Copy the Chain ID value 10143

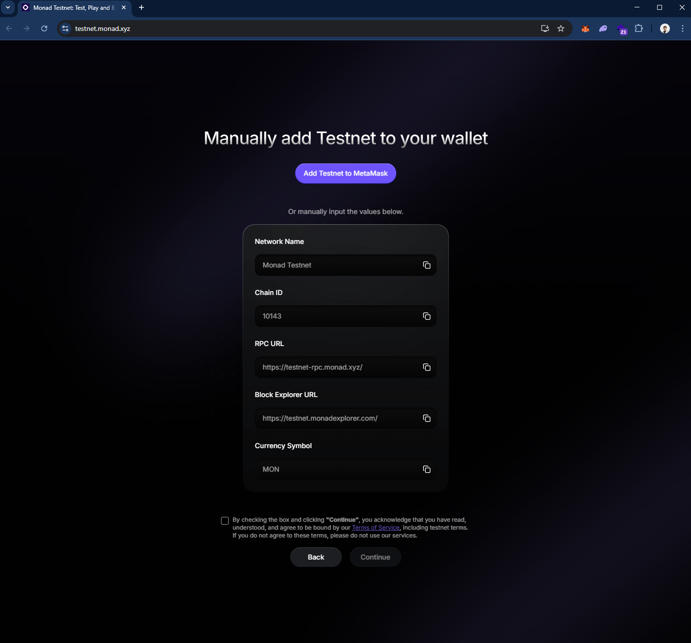coord(426,316)
